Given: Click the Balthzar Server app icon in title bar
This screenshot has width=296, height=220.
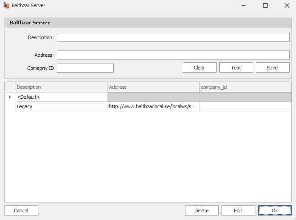Looking at the screenshot, I should [6, 5].
